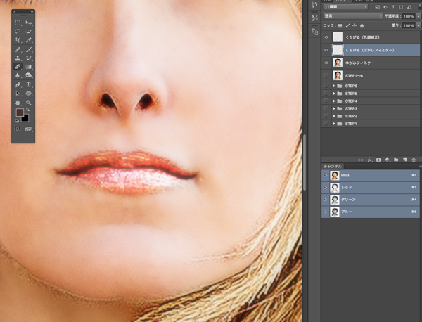Select the Lasso tool
Viewport: 422px width, 322px height.
[18, 32]
